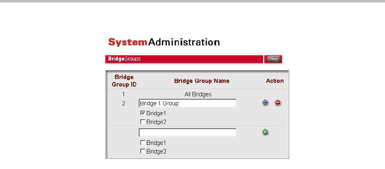Click group ID number 1
The width and height of the screenshot is (385, 169).
pyautogui.click(x=124, y=94)
